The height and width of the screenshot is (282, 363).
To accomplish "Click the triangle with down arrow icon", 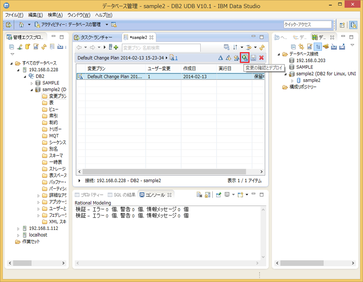I will [x=228, y=58].
